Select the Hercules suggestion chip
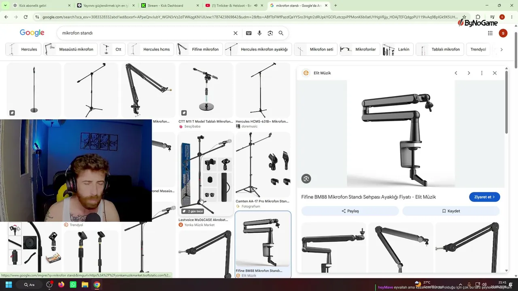 pyautogui.click(x=23, y=49)
